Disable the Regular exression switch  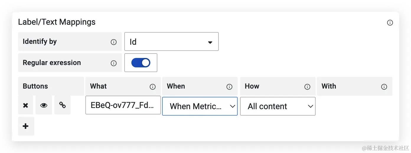(x=141, y=63)
